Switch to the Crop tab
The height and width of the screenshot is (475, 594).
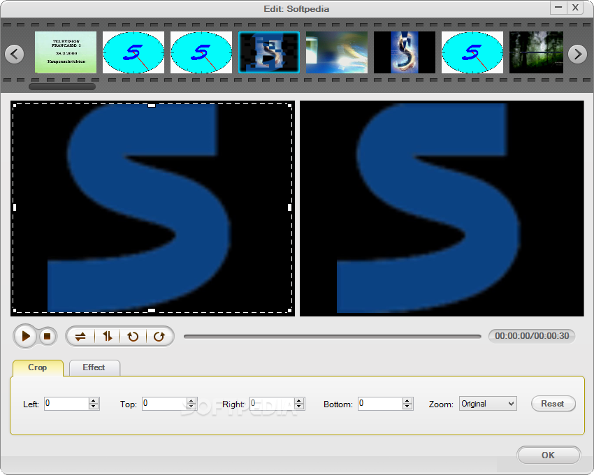(x=38, y=368)
